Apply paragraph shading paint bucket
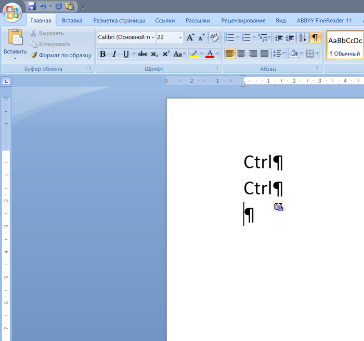This screenshot has width=364, height=341. (294, 54)
